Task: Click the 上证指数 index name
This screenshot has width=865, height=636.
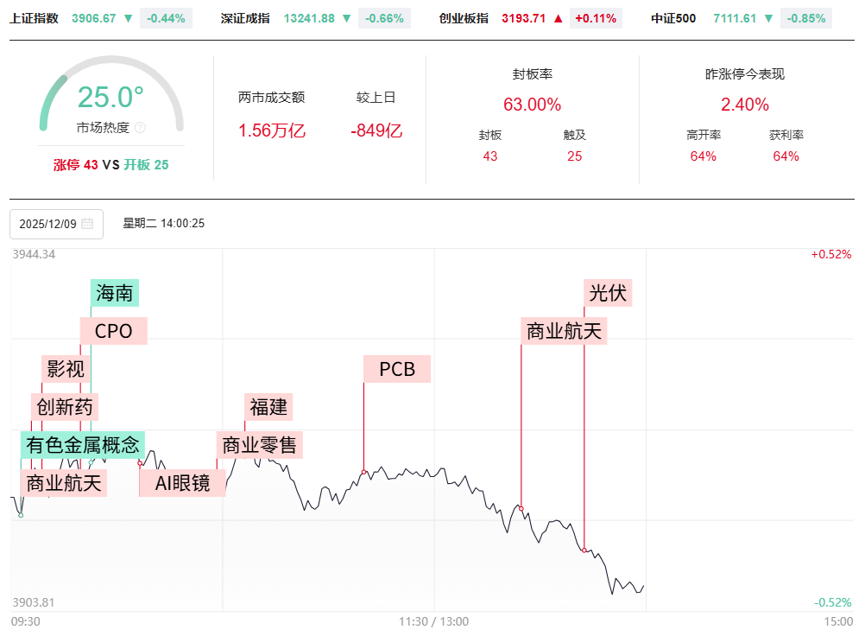Action: tap(35, 18)
